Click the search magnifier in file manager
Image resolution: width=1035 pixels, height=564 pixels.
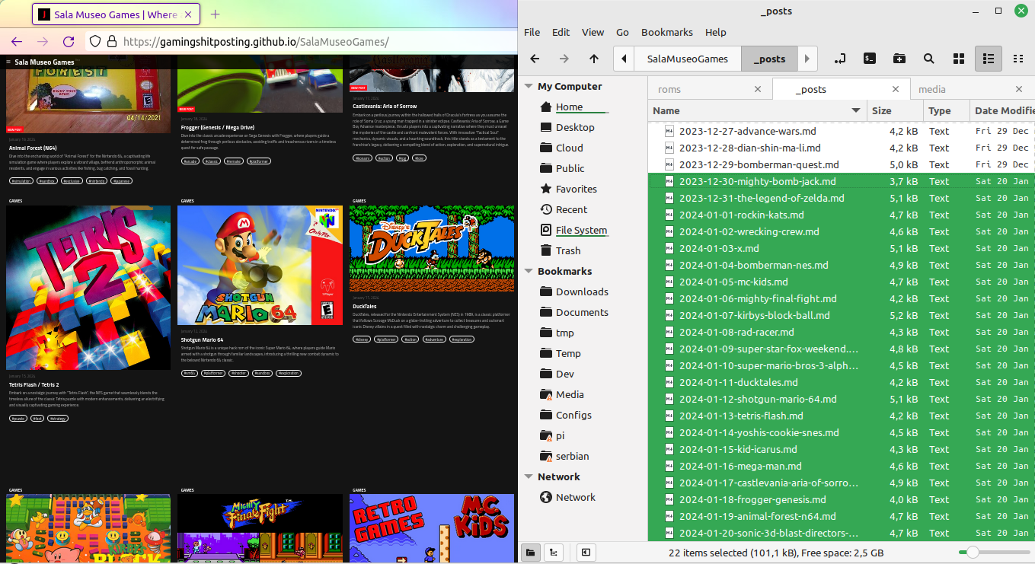pos(928,59)
